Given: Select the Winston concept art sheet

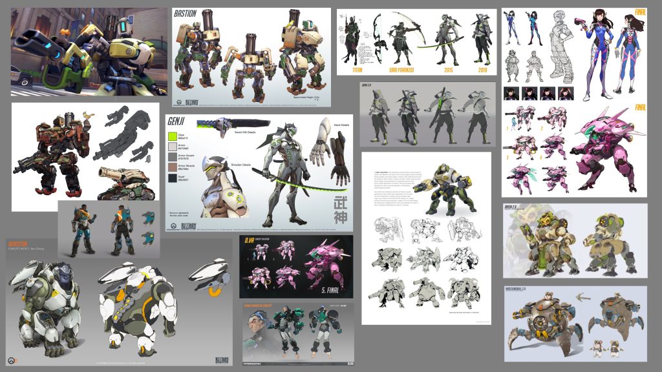Looking at the screenshot, I should click(119, 302).
